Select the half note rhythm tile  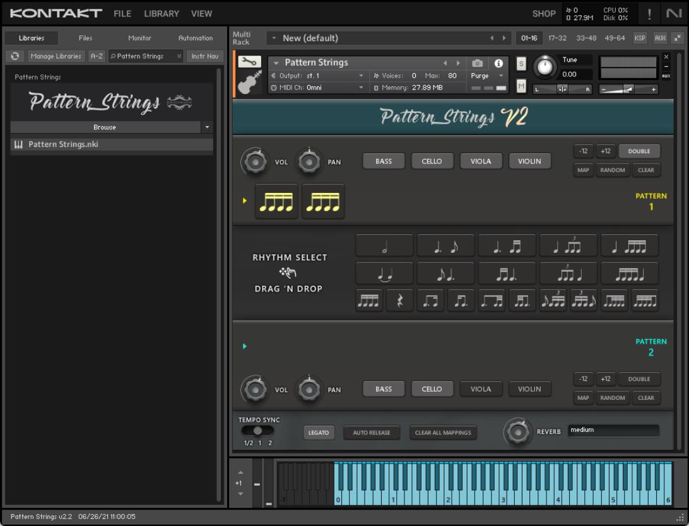point(384,245)
